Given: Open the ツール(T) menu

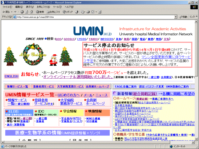Looking at the screenshot, I should tap(57, 7).
